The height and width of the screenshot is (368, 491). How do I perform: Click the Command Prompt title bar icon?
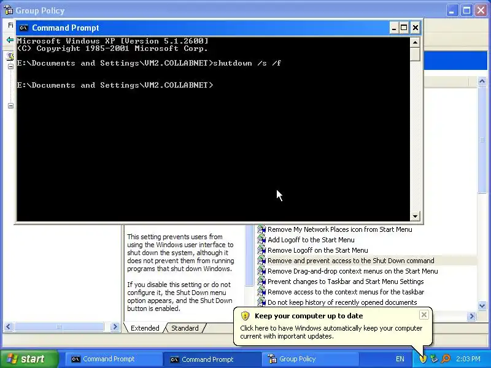click(23, 28)
